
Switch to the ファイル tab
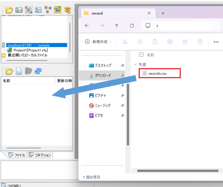coord(17,155)
